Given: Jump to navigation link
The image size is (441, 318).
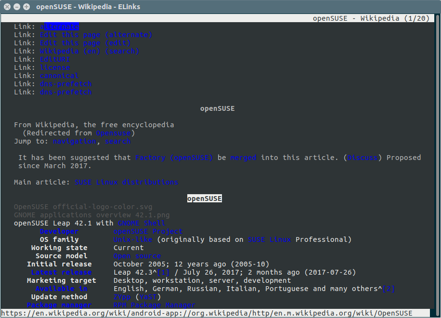Looking at the screenshot, I should pos(75,141).
